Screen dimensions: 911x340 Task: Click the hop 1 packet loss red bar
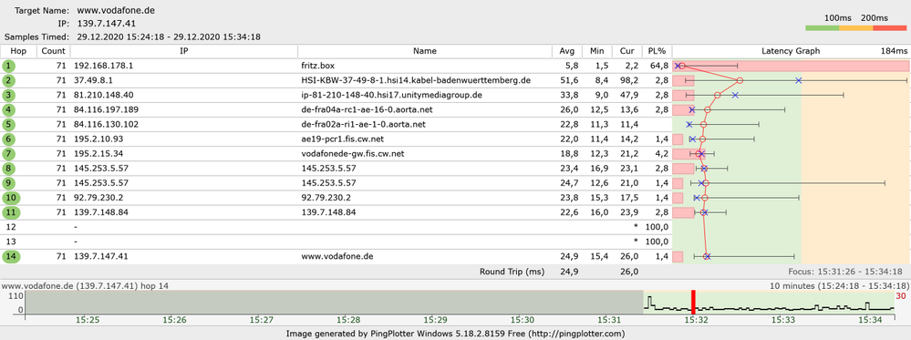click(791, 66)
